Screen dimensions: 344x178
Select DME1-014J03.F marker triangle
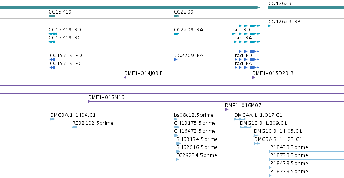(125, 77)
